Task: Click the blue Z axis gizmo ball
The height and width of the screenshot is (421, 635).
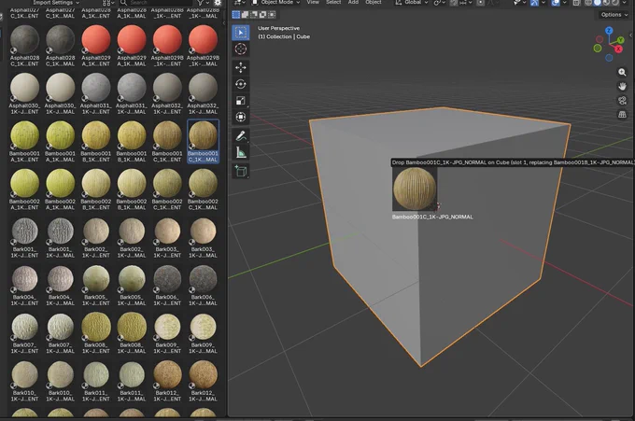Action: (609, 31)
